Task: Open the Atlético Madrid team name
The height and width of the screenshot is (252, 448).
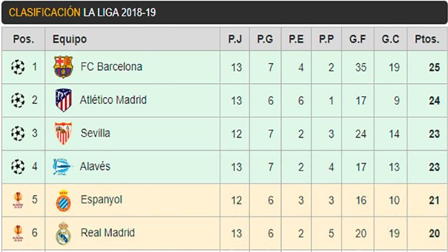Action: tap(113, 100)
